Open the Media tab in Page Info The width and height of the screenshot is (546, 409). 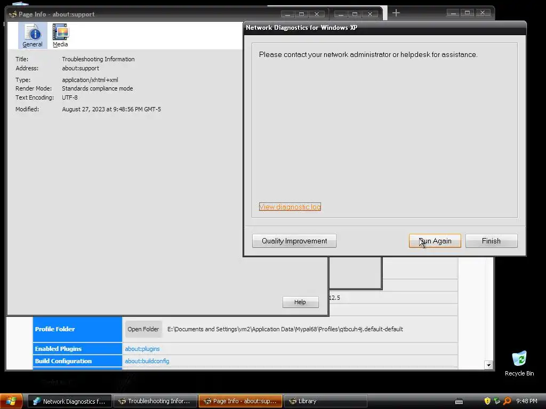tap(61, 36)
